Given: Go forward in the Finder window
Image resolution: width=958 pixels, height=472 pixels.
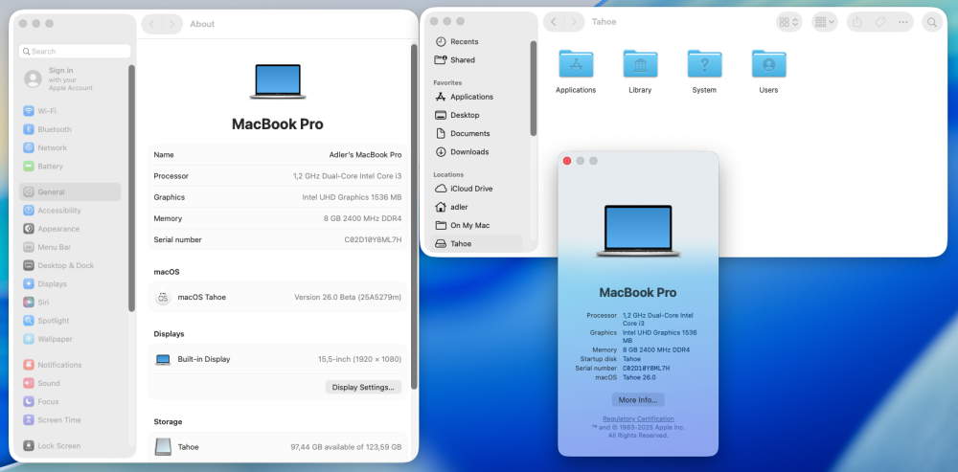Looking at the screenshot, I should [573, 22].
